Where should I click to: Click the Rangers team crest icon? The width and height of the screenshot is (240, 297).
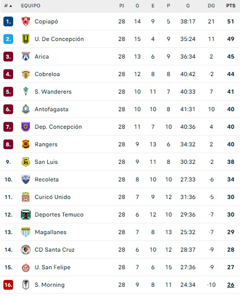click(x=26, y=145)
